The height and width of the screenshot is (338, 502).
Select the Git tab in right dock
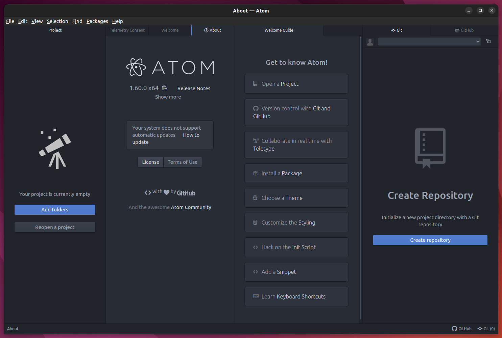point(397,30)
